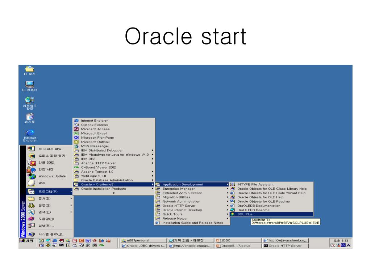This screenshot has width=371, height=278.
Task: Open 도움말(H) in Start menu
Action: [x=49, y=219]
